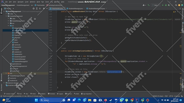Expand the top .idea folder

pyautogui.click(x=6, y=14)
